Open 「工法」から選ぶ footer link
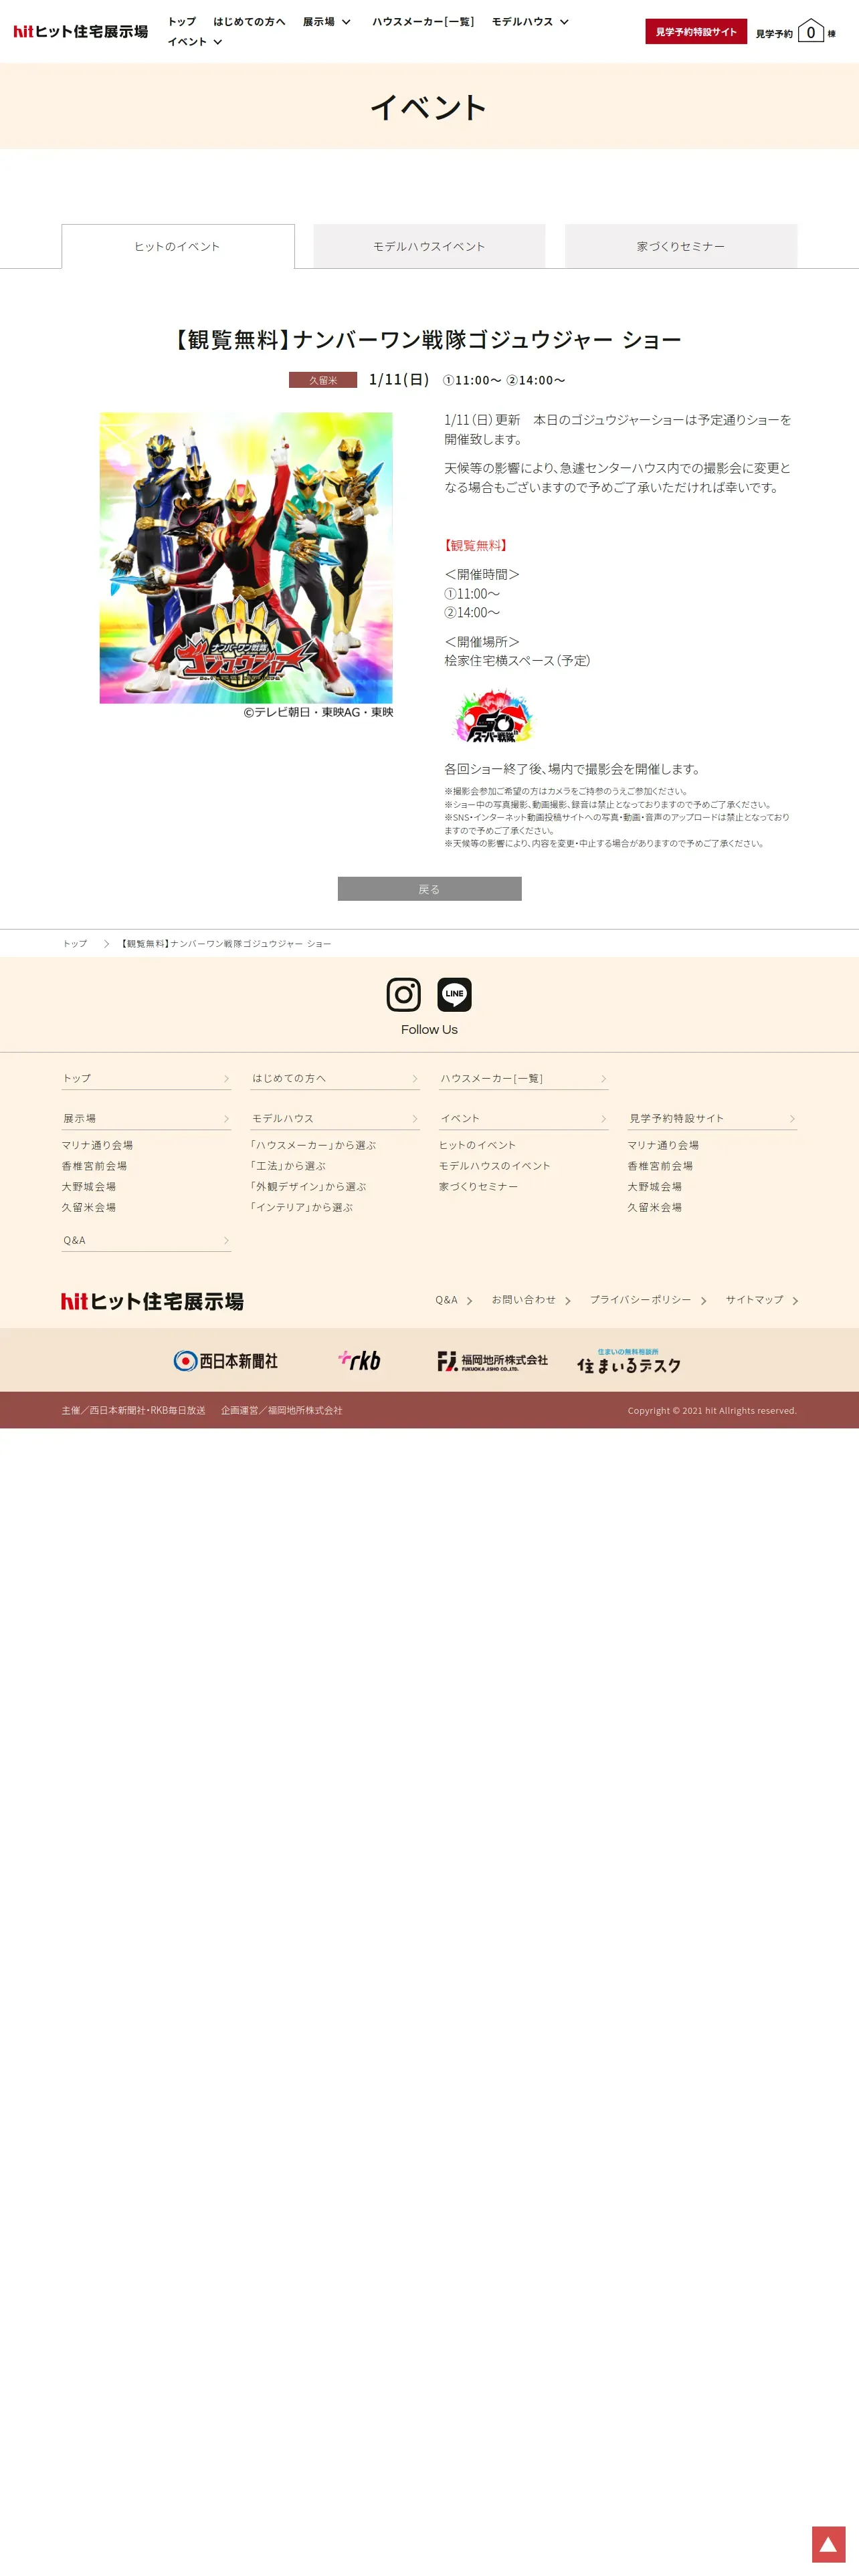 pyautogui.click(x=288, y=1166)
